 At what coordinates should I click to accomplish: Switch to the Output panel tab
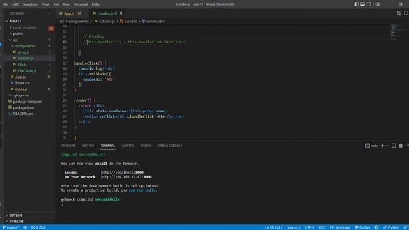(88, 146)
